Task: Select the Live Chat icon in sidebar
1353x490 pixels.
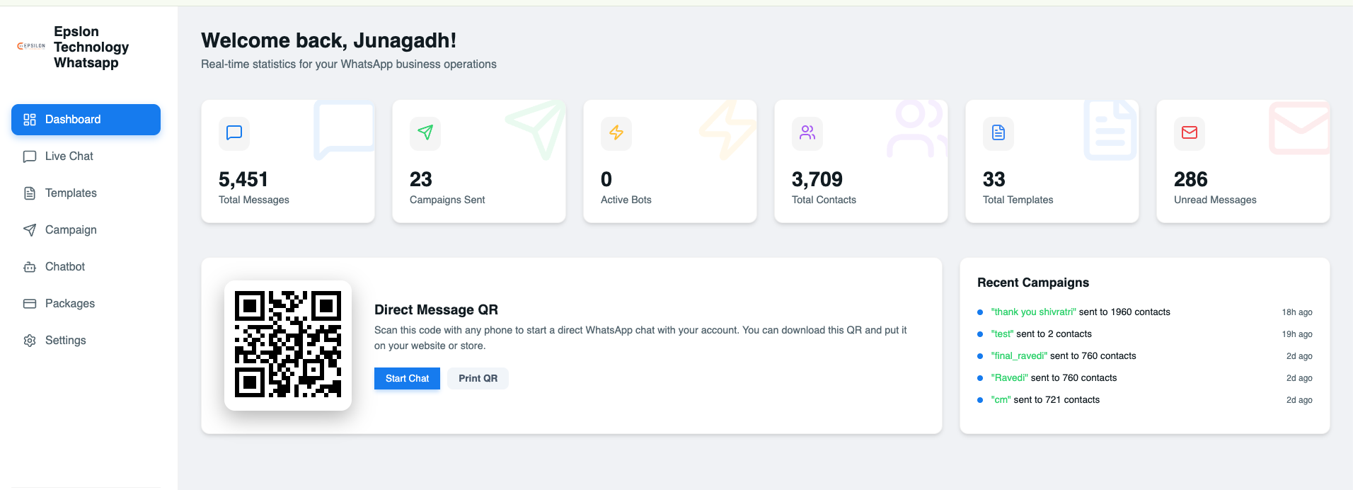Action: [x=29, y=156]
